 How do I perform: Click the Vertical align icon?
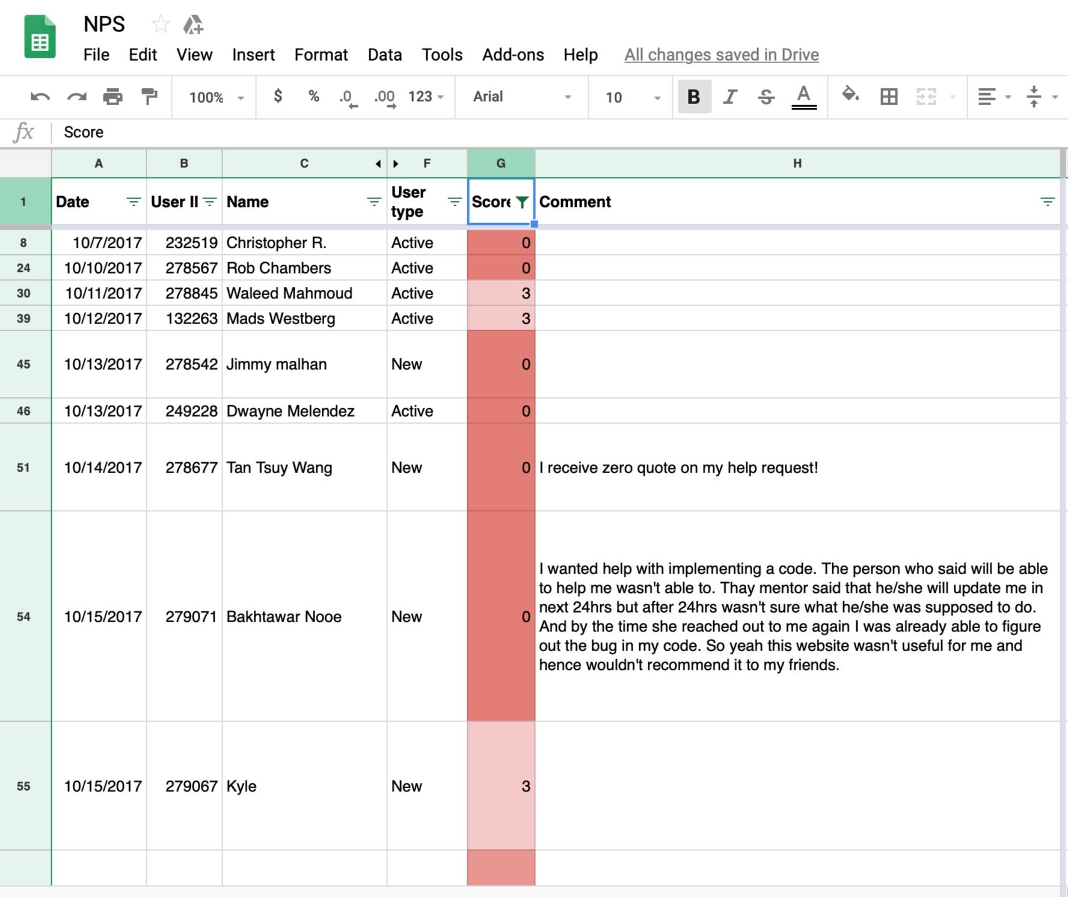click(1034, 96)
